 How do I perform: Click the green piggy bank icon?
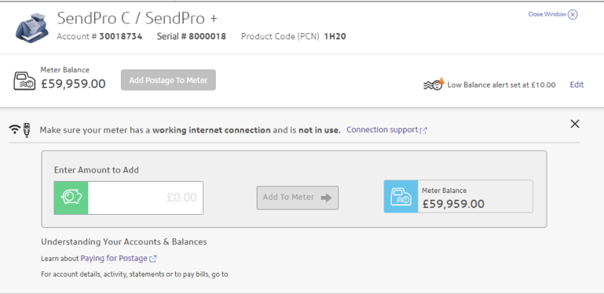click(x=71, y=198)
